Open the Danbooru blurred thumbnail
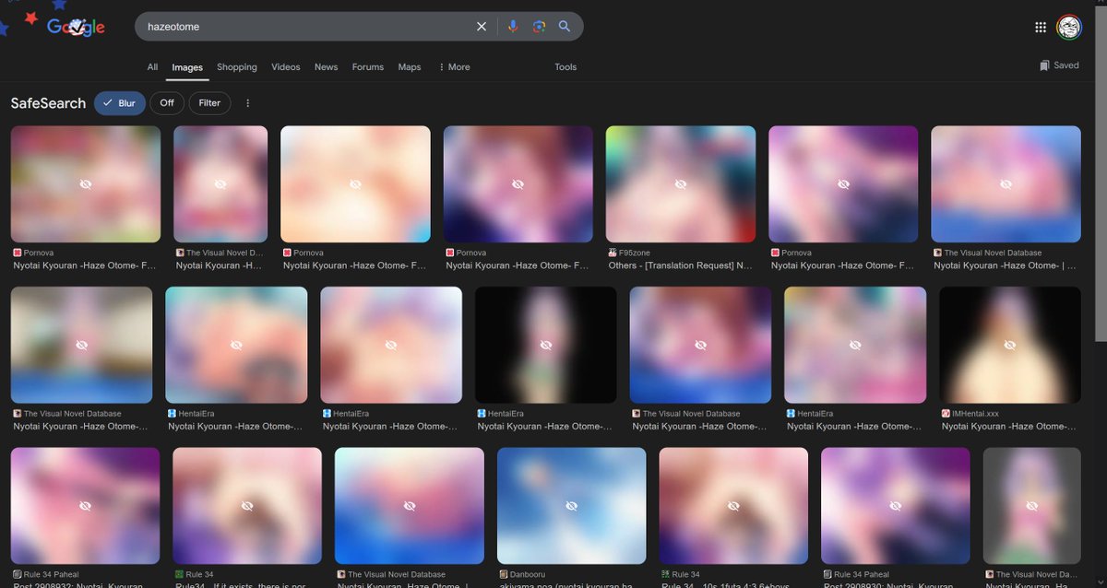The width and height of the screenshot is (1107, 588). 571,505
